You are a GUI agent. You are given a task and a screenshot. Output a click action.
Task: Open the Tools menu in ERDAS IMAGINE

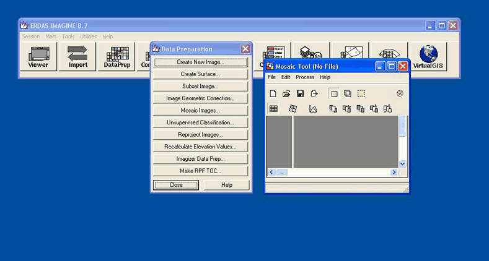pos(68,36)
